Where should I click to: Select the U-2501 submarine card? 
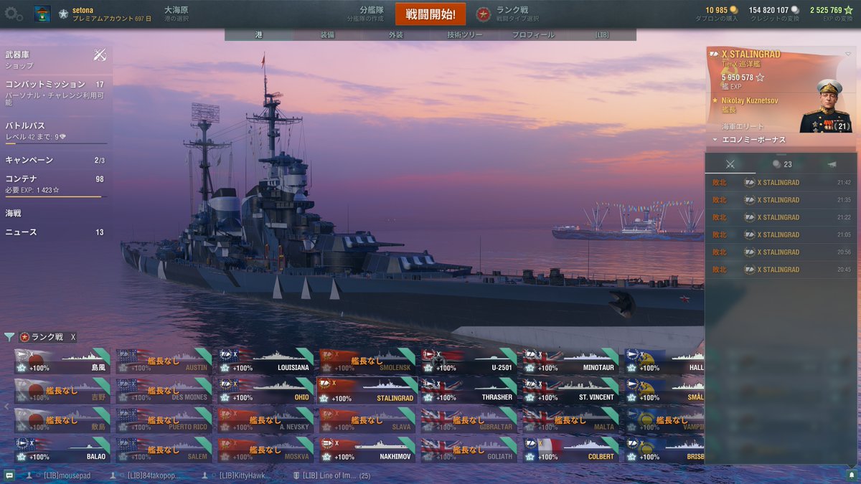click(469, 361)
